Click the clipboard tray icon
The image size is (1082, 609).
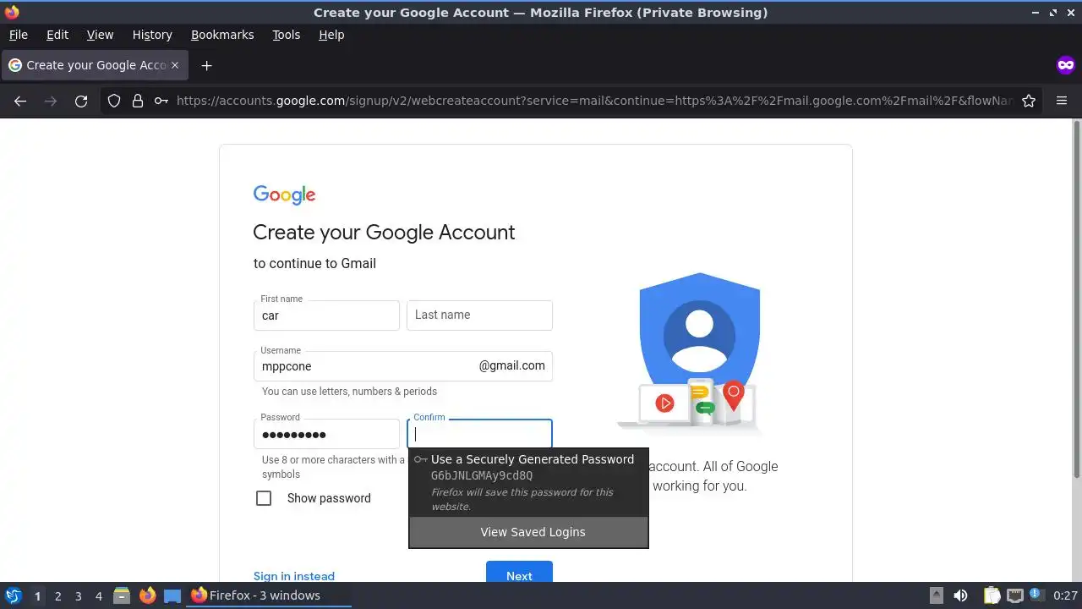992,595
